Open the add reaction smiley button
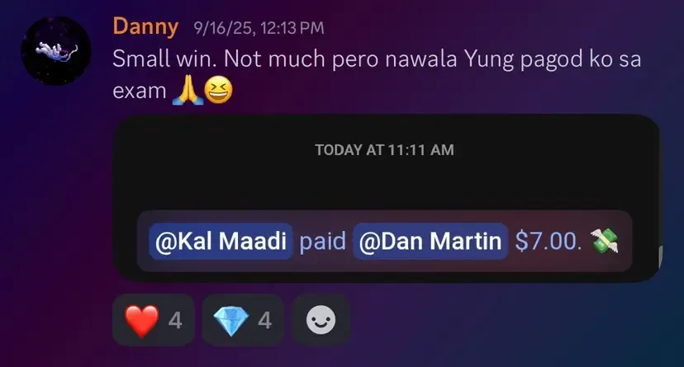Image resolution: width=684 pixels, height=367 pixels. (321, 320)
